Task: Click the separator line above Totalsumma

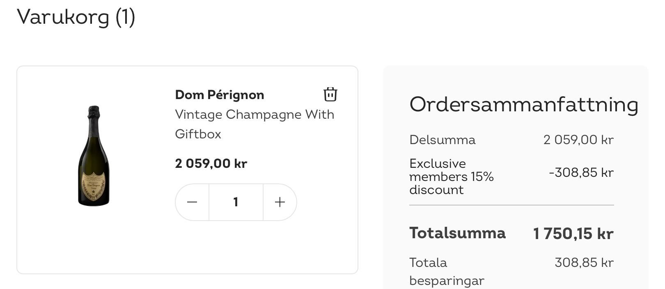Action: click(x=511, y=205)
